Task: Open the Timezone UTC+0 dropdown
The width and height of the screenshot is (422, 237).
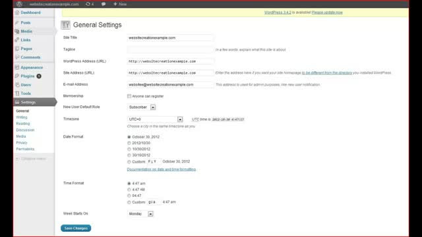Action: coord(155,119)
